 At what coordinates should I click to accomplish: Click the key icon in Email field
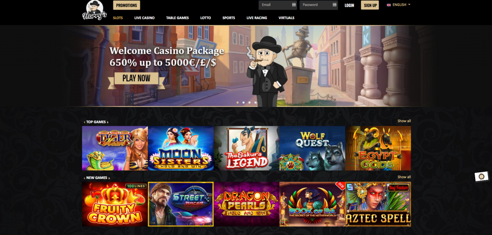294,5
